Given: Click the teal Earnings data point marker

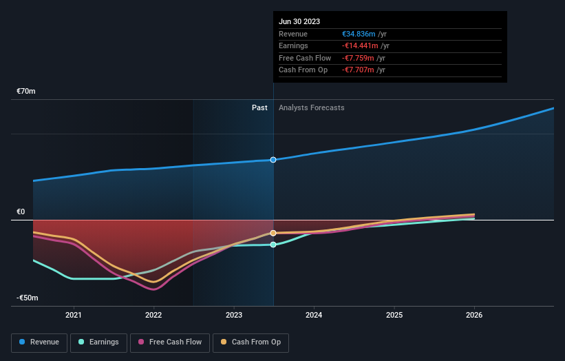Looking at the screenshot, I should pos(273,245).
